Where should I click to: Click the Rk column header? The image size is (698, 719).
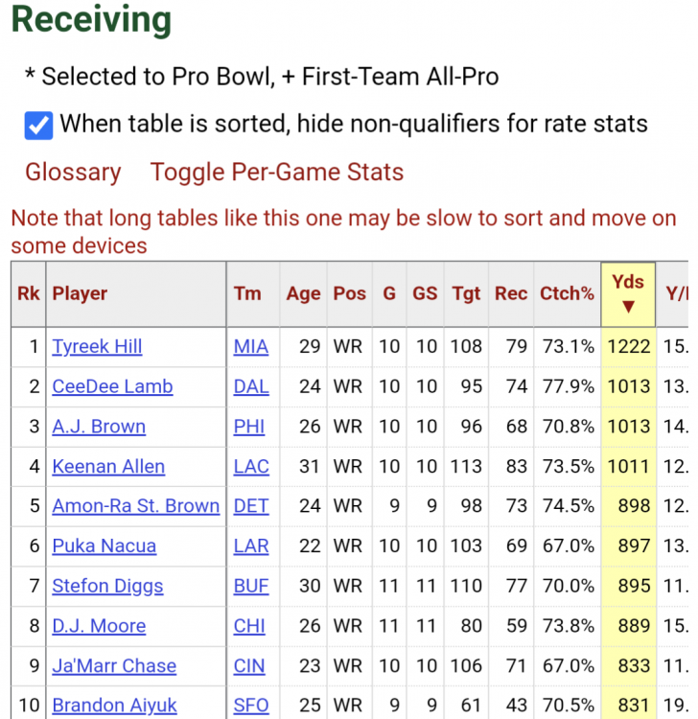tap(29, 293)
